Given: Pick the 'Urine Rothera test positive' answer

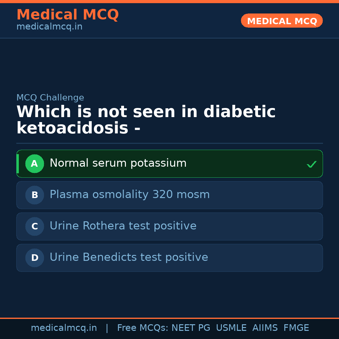Looking at the screenshot, I should [123, 226].
